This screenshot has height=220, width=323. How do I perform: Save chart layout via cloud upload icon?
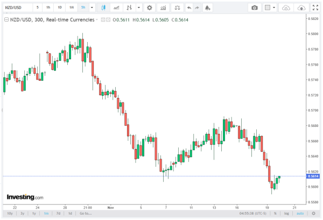301,8
